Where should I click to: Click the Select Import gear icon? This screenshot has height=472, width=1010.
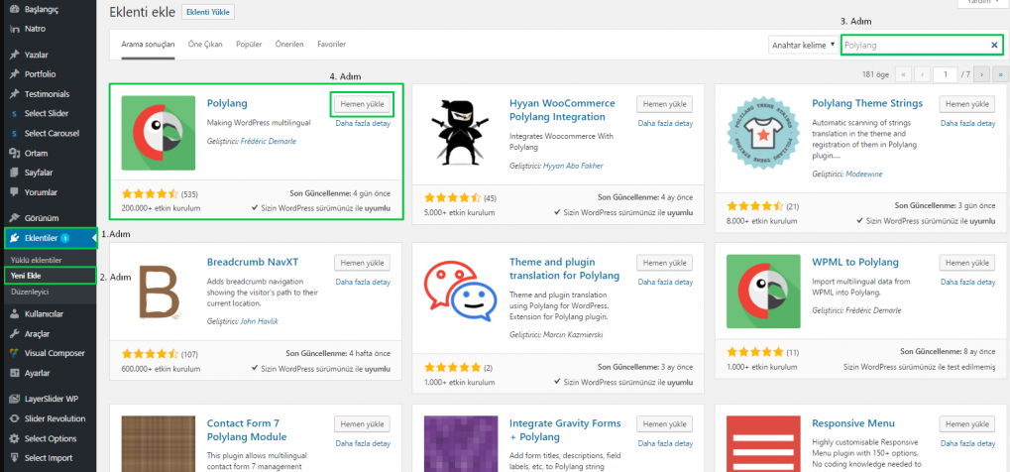pos(14,458)
